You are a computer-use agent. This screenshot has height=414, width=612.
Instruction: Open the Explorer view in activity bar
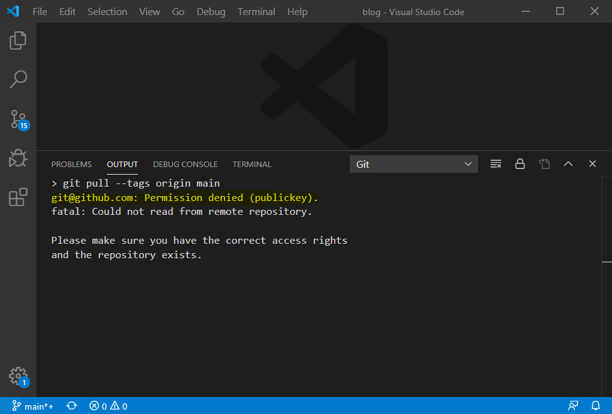[18, 41]
